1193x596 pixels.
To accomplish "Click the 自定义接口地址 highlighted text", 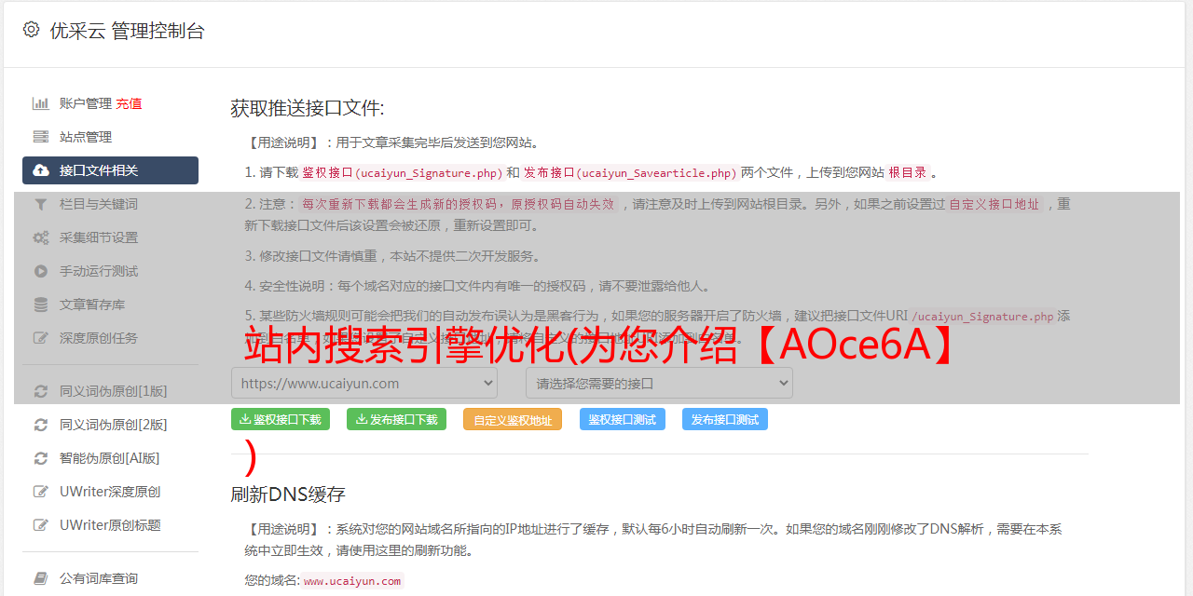I will [994, 204].
